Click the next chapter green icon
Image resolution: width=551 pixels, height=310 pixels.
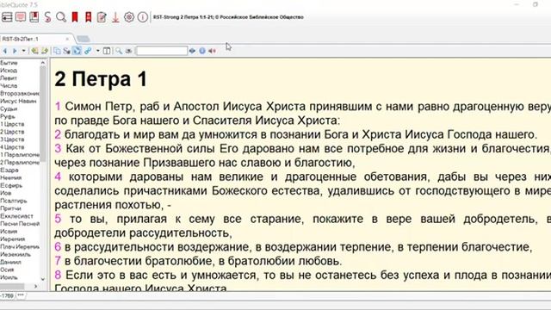click(x=45, y=51)
